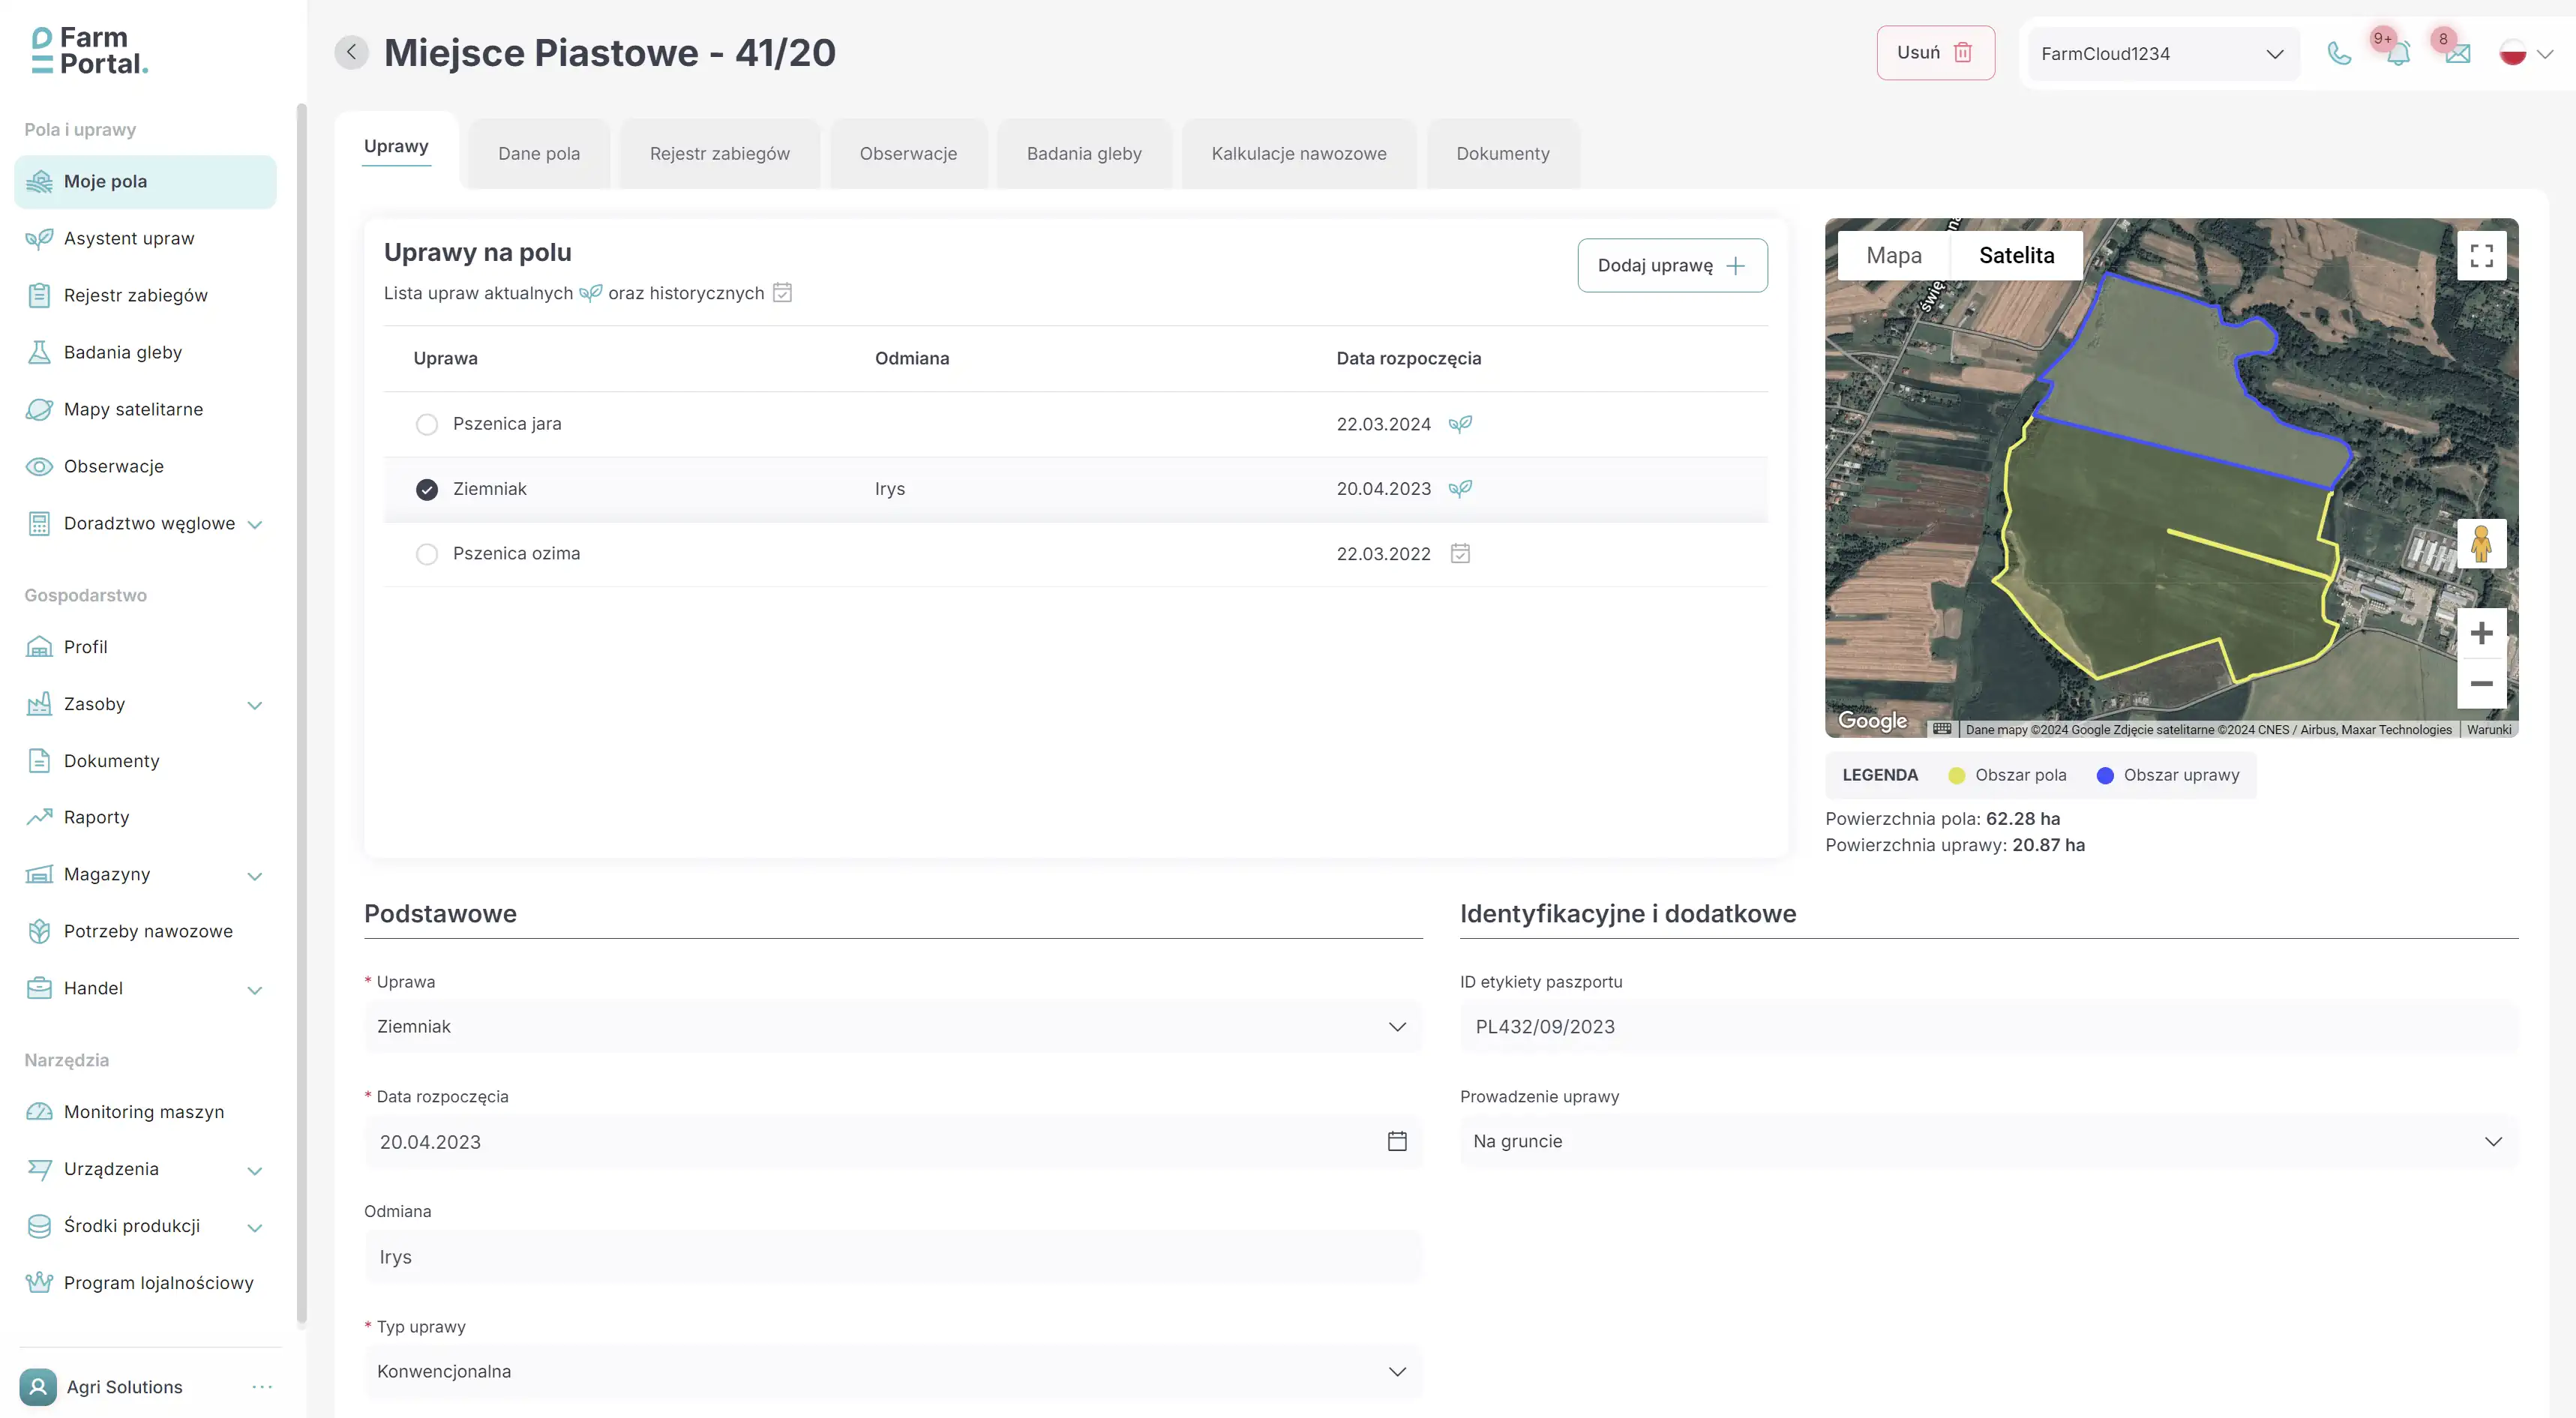Screen dimensions: 2576x1418
Task: Switch to Dane pola tab
Action: [539, 153]
